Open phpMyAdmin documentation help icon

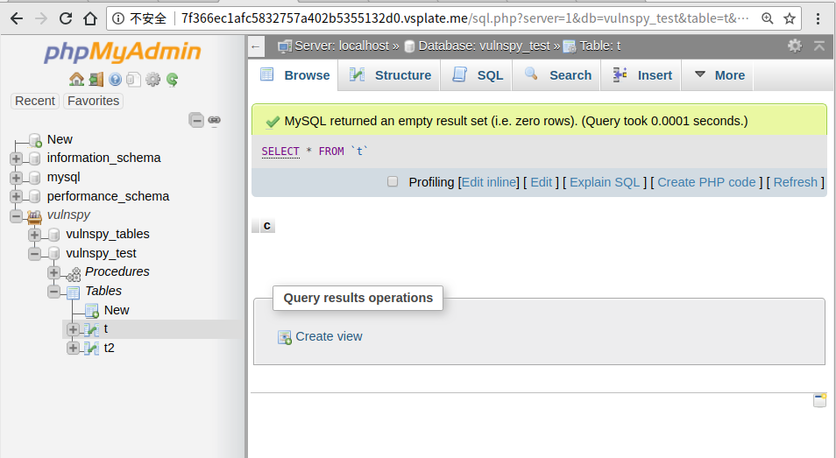point(115,80)
